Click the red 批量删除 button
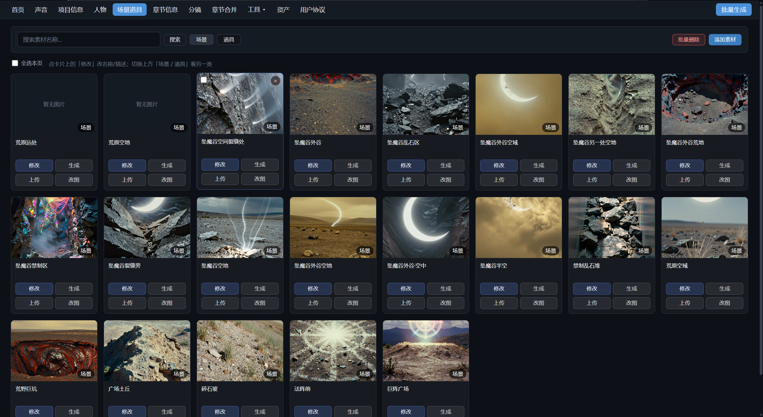Screen dimensions: 763x417 click(x=688, y=39)
